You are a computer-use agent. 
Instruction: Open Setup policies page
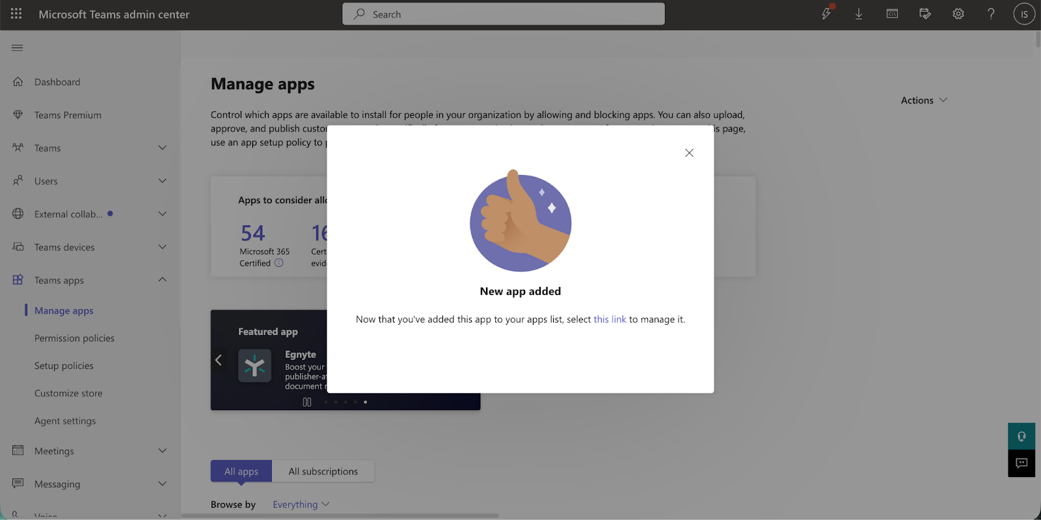[64, 366]
